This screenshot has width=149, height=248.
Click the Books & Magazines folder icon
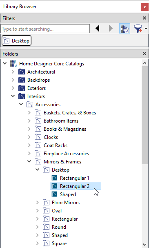[x=38, y=129]
